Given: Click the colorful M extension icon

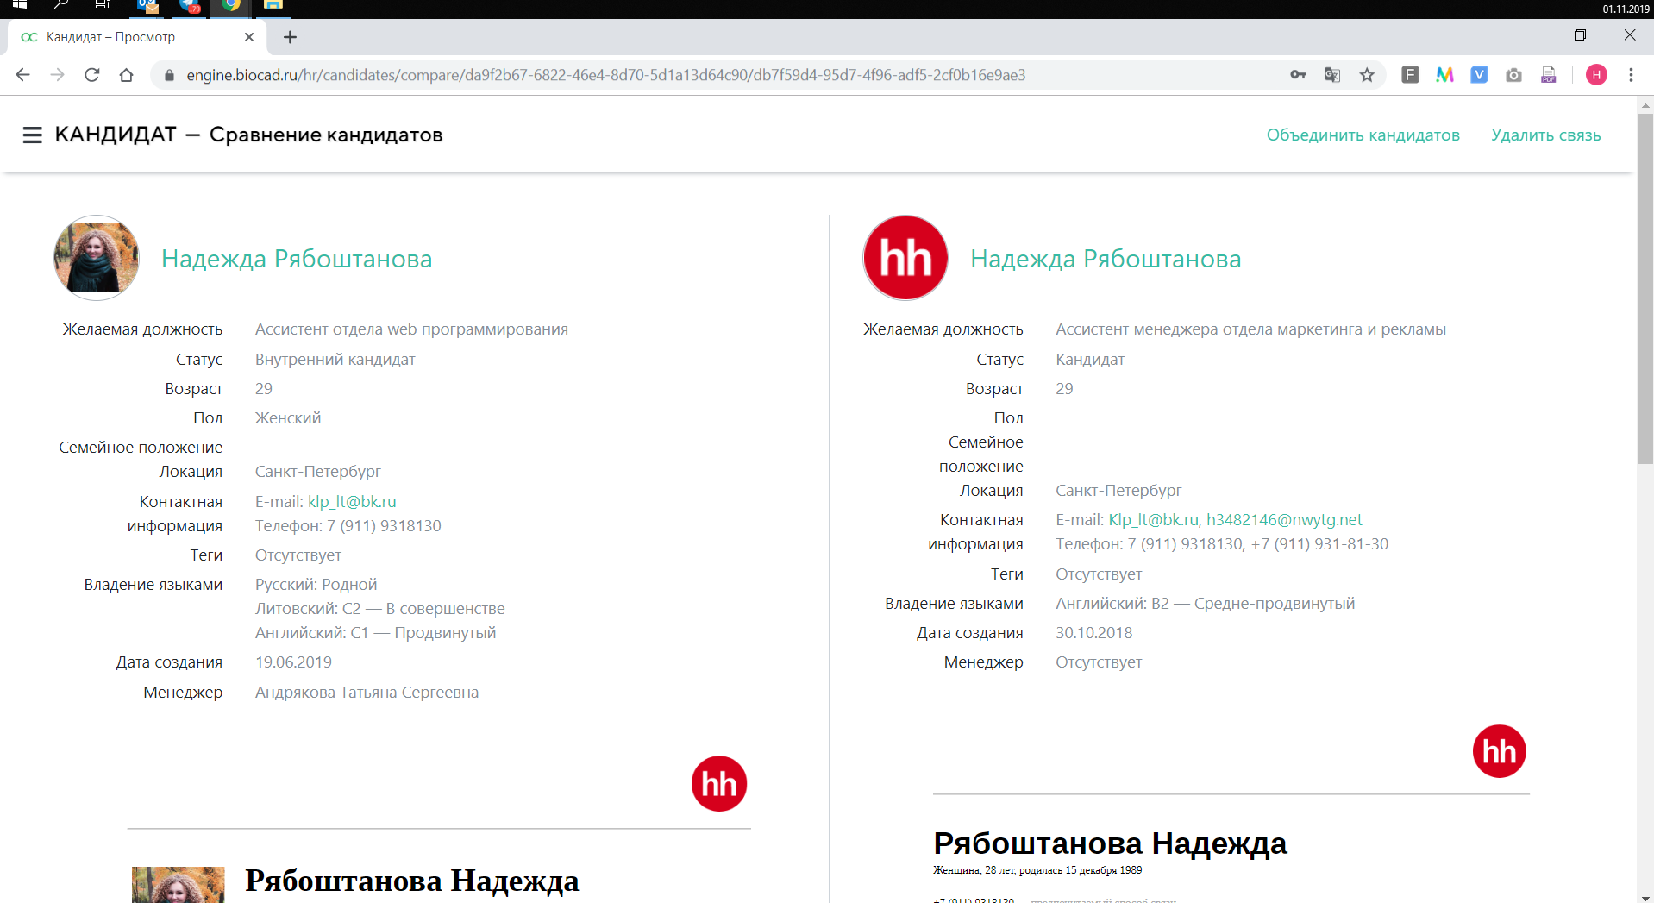Looking at the screenshot, I should (1444, 75).
